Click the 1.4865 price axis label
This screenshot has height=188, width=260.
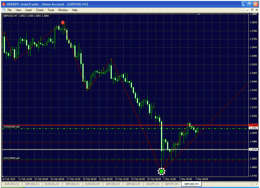coord(253,158)
